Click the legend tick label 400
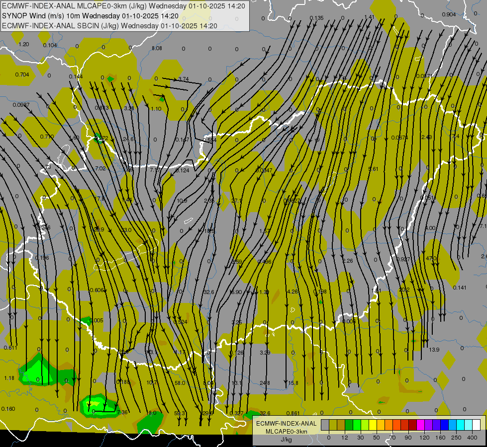 pyautogui.click(x=472, y=438)
